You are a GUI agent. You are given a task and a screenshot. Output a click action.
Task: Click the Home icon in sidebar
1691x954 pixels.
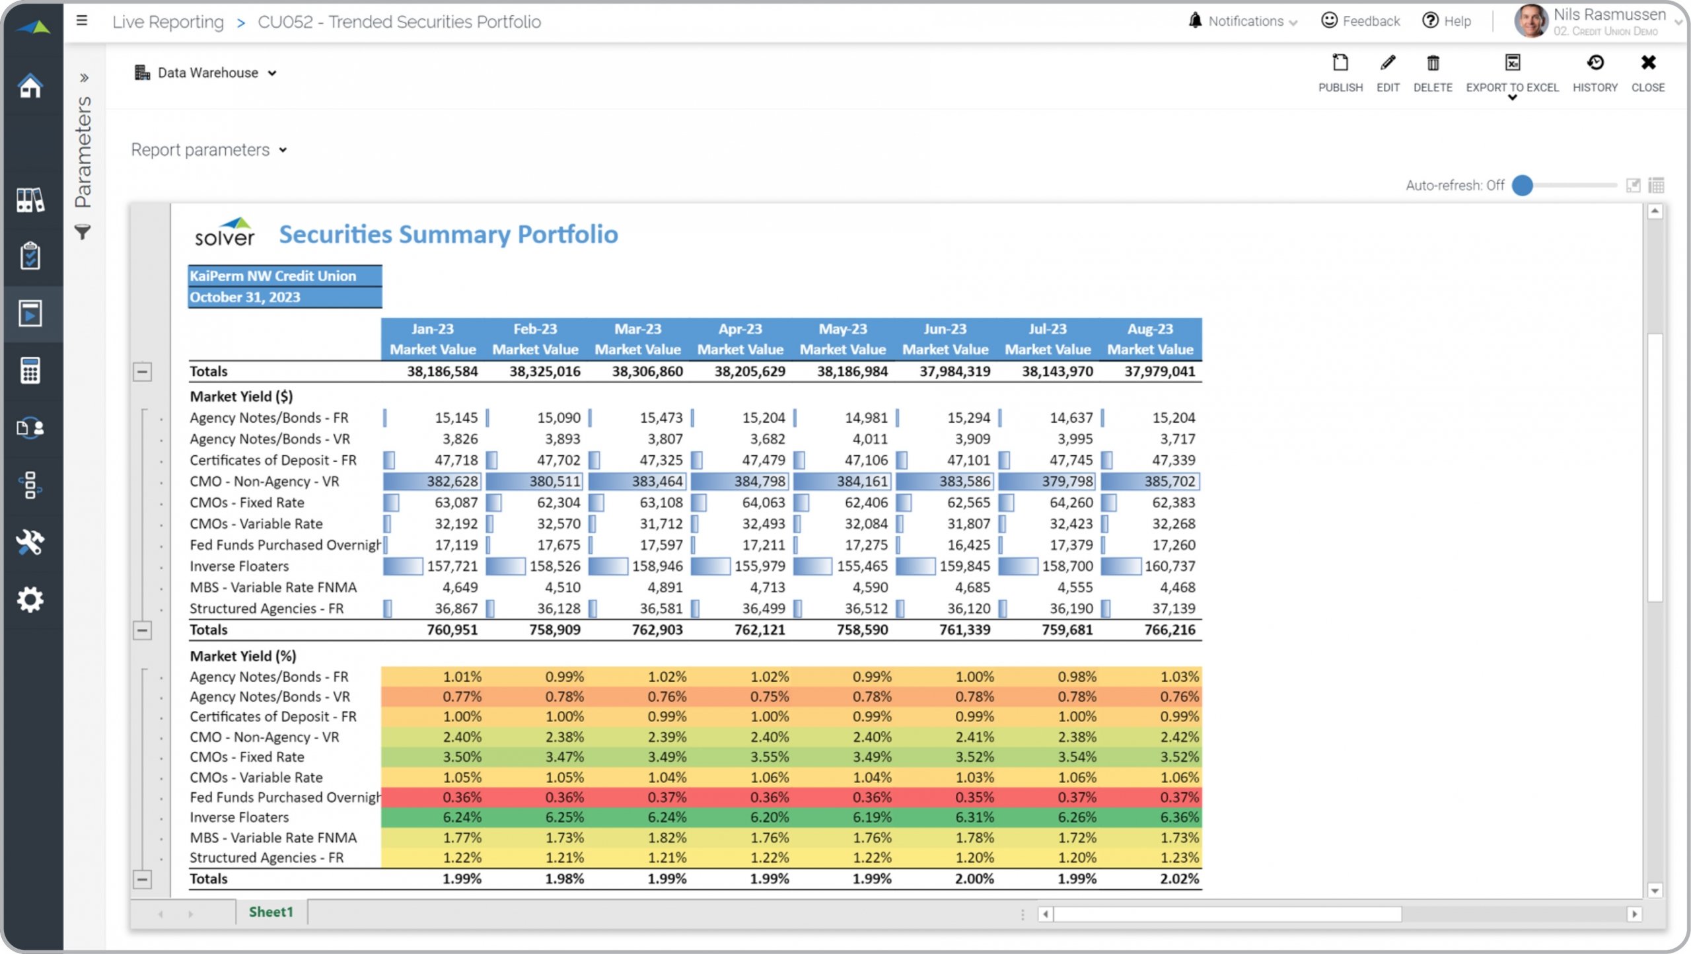pos(30,86)
